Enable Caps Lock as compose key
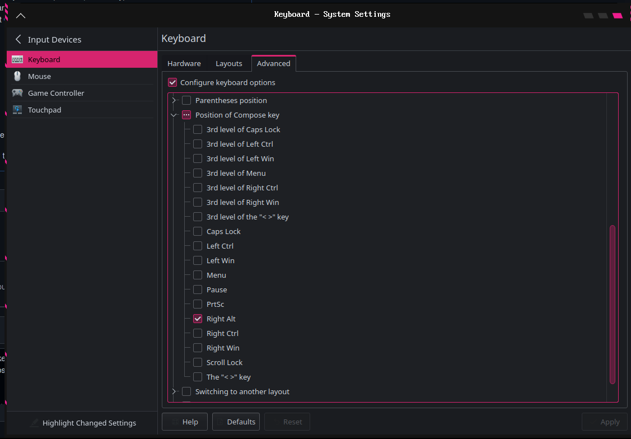Viewport: 631px width, 439px height. tap(198, 231)
